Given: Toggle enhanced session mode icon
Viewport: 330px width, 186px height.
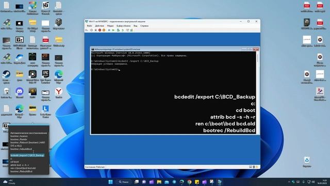Looking at the screenshot, I should (x=127, y=30).
